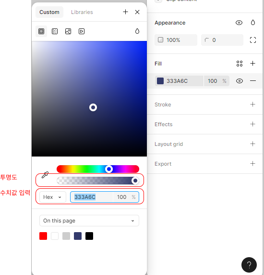Select the solid fill type icon

[x=41, y=31]
